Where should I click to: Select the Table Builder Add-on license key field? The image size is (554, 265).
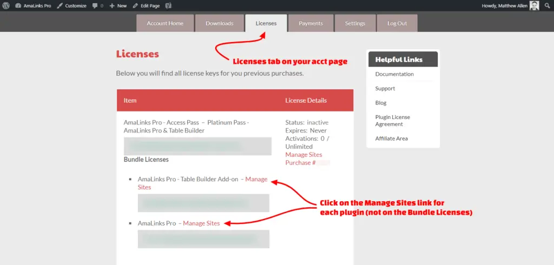[x=203, y=203]
